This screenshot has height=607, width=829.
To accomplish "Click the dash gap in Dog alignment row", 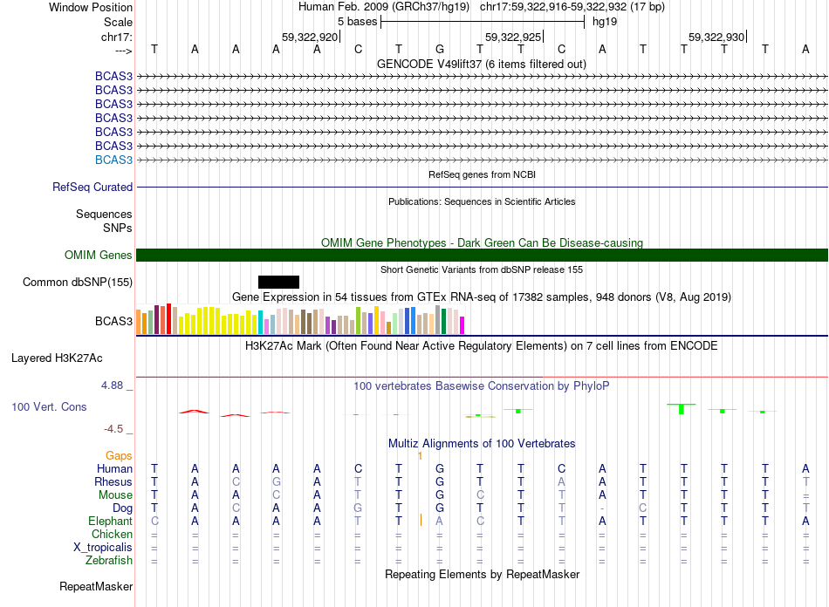I will point(602,508).
